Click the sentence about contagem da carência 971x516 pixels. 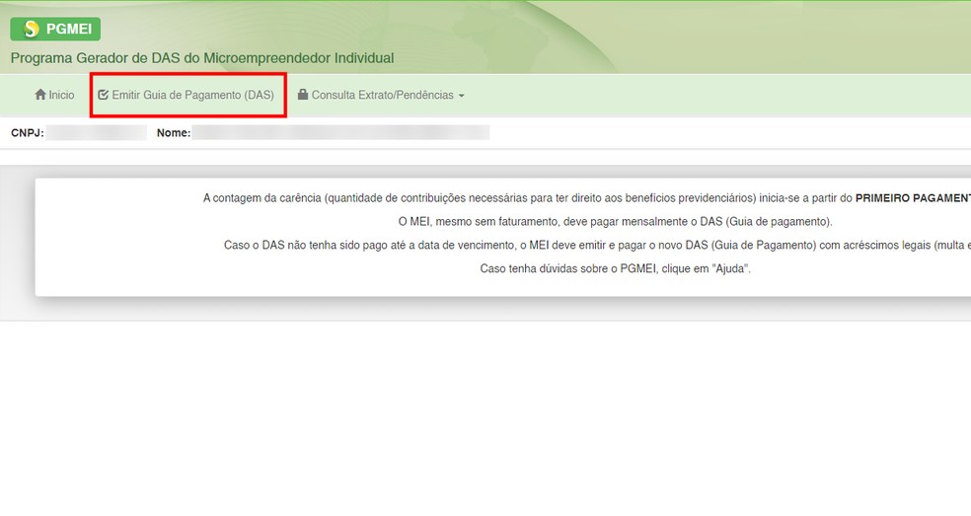pyautogui.click(x=586, y=198)
